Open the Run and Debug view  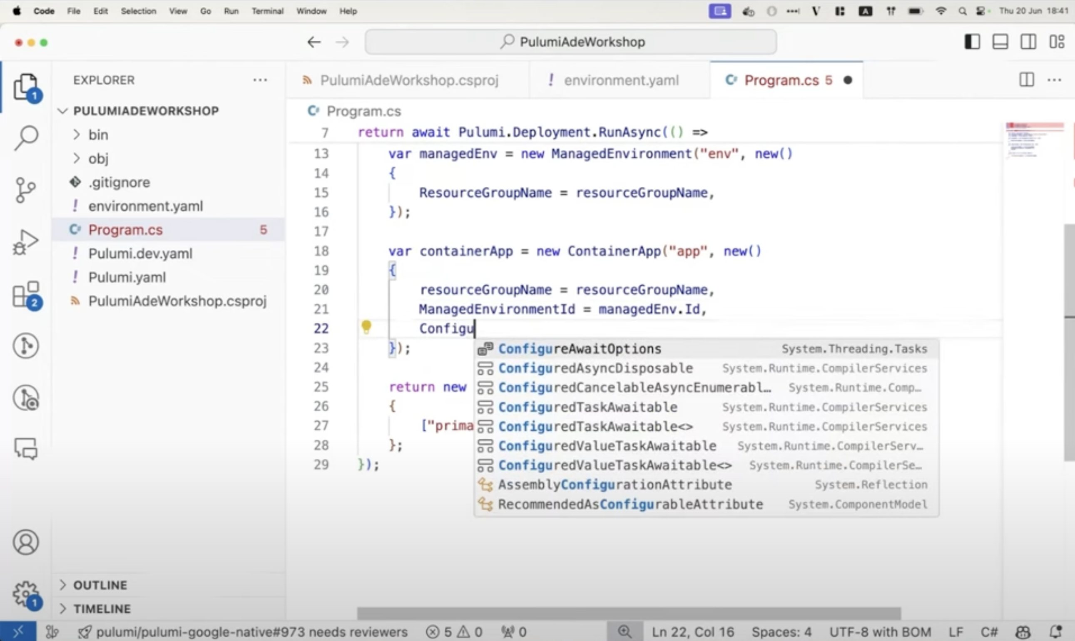coord(26,241)
